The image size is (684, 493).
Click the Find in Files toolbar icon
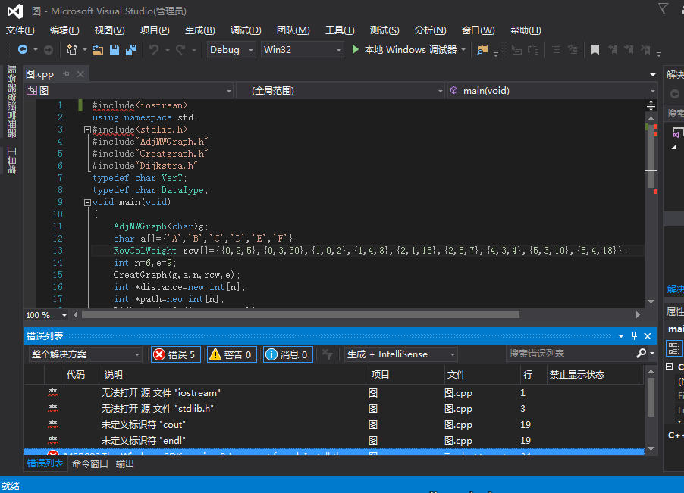[482, 49]
